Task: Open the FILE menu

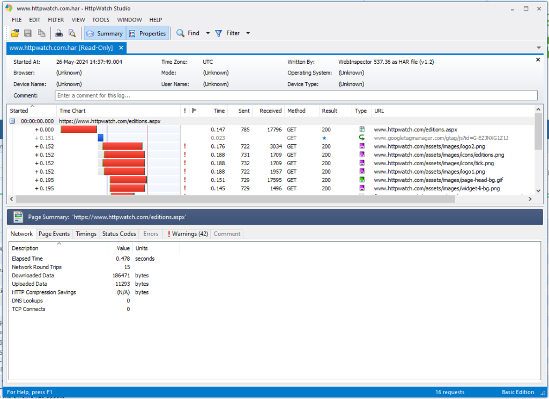Action: [x=17, y=20]
